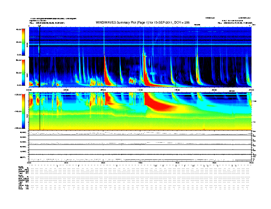Viewport: 271px width, 209px height.
Task: Click the topmost dotted line-plot row
Action: tap(140, 133)
